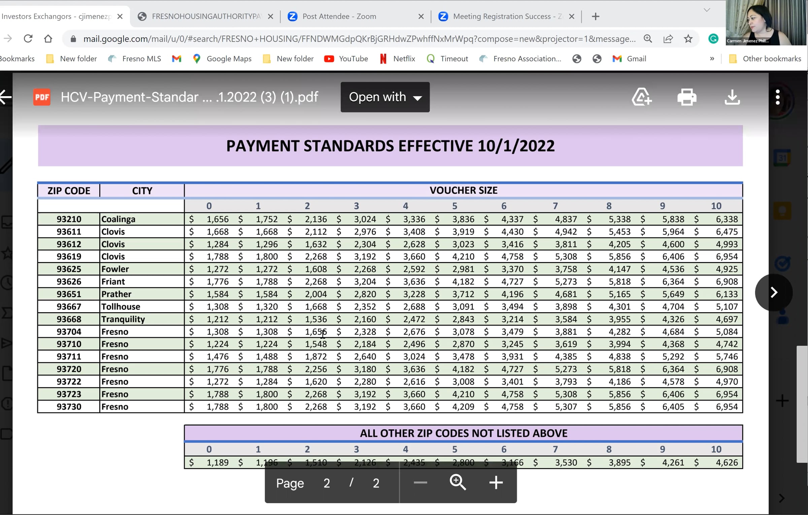Image resolution: width=808 pixels, height=515 pixels.
Task: Show hidden bookmarks with double chevron
Action: [x=712, y=59]
